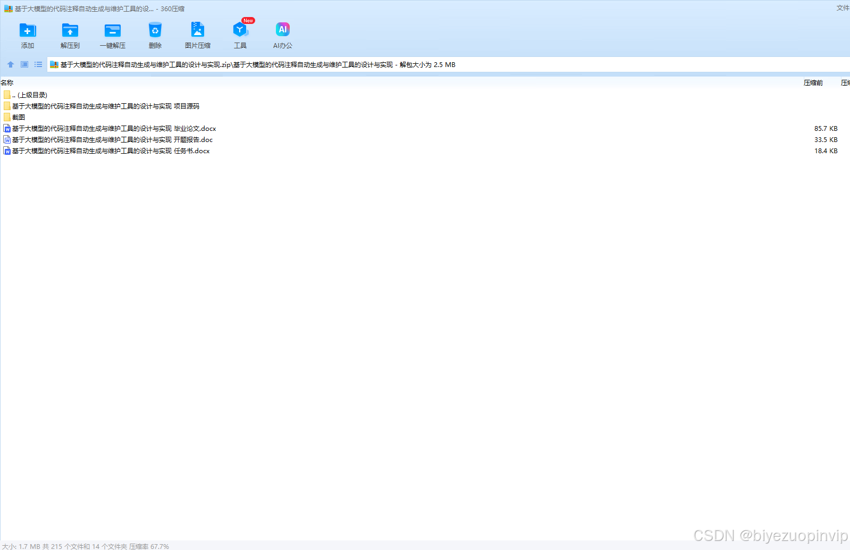
Task: Sort by 名称 column header
Action: (7, 82)
